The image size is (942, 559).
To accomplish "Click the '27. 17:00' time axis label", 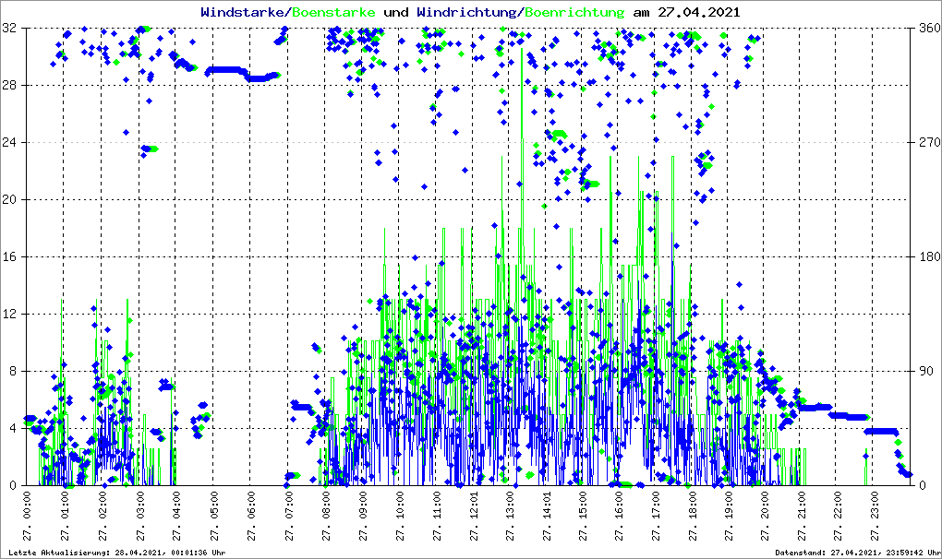I will point(655,517).
